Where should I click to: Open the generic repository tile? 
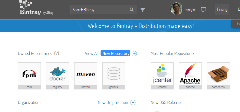click(114, 76)
